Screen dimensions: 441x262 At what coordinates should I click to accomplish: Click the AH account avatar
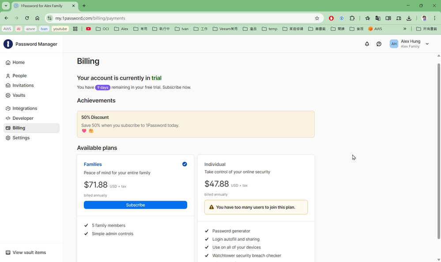pos(394,44)
